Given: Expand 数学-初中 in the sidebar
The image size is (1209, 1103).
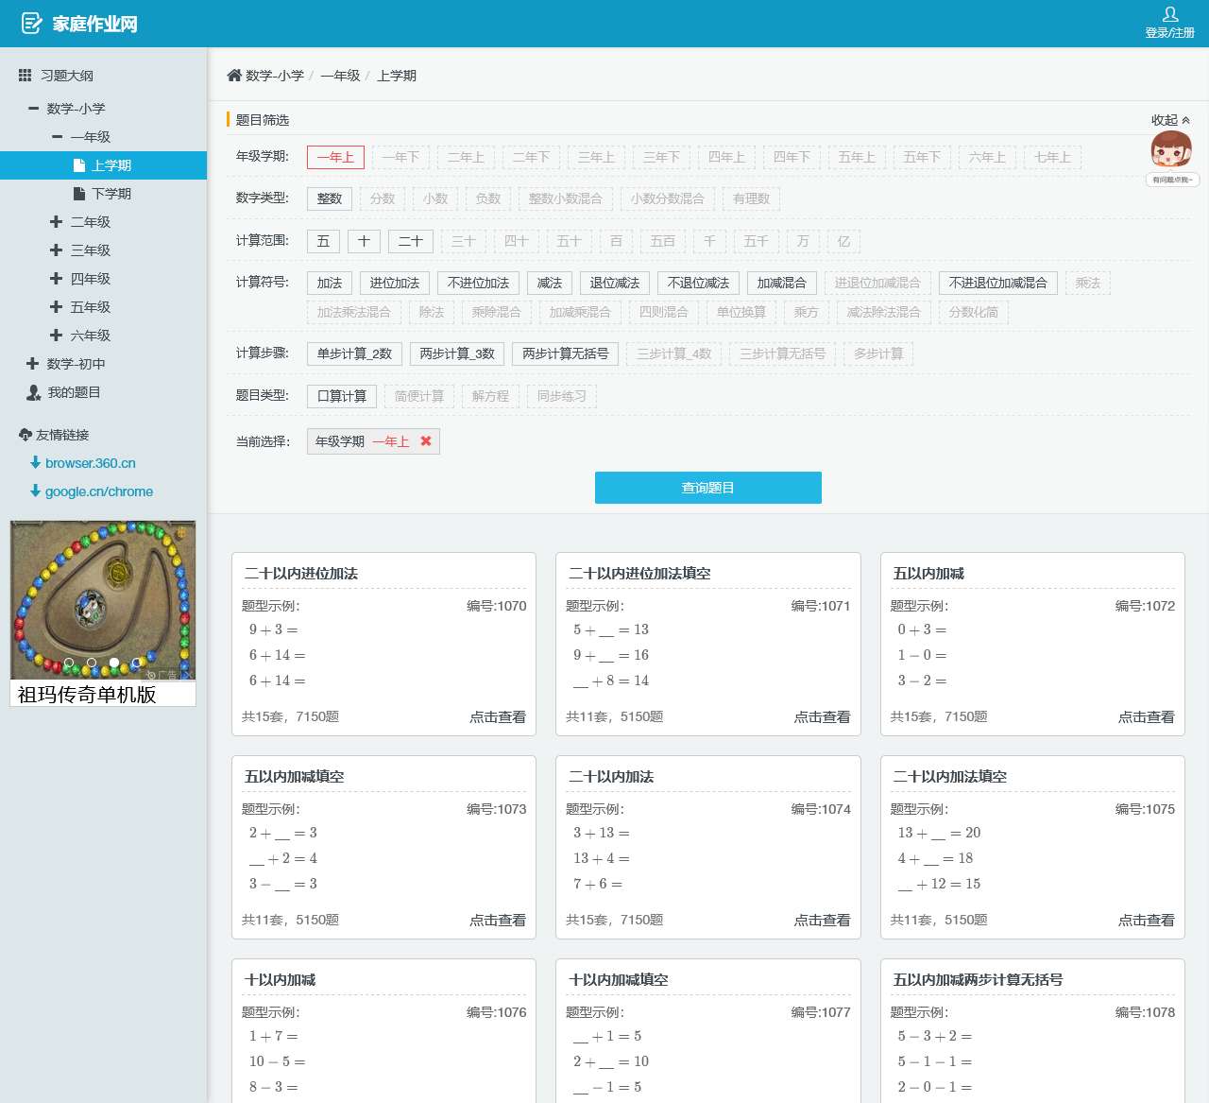Looking at the screenshot, I should point(33,364).
